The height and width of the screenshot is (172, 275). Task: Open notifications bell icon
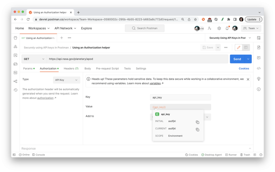point(227,28)
